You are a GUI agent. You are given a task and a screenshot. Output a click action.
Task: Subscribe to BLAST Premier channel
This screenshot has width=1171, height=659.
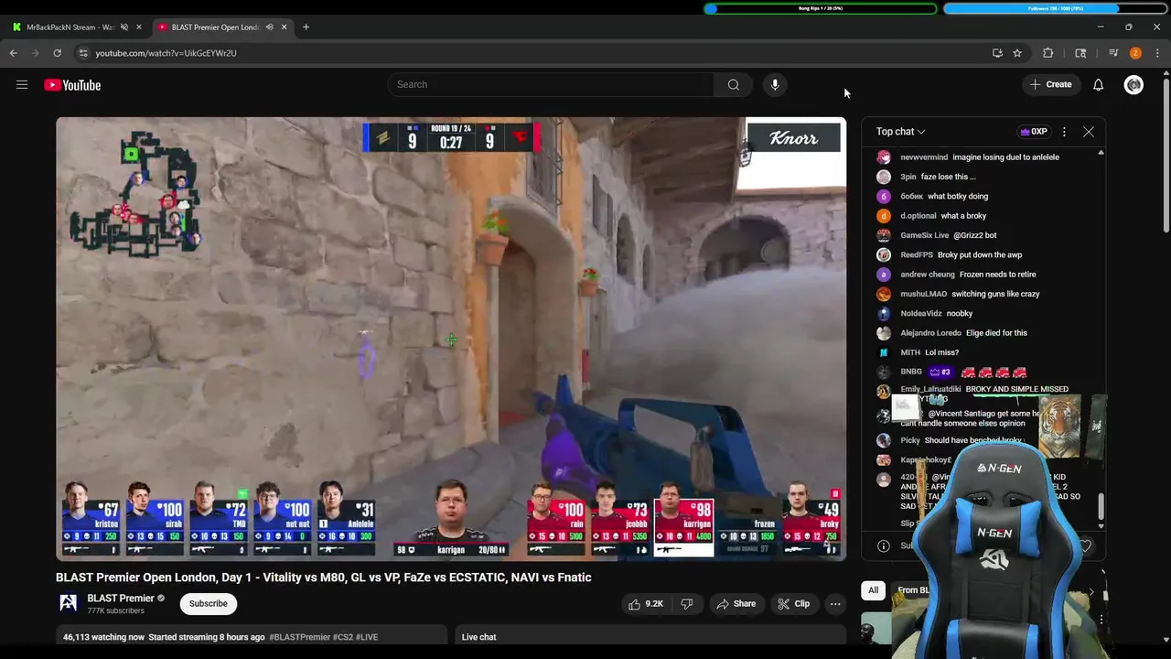pyautogui.click(x=208, y=604)
